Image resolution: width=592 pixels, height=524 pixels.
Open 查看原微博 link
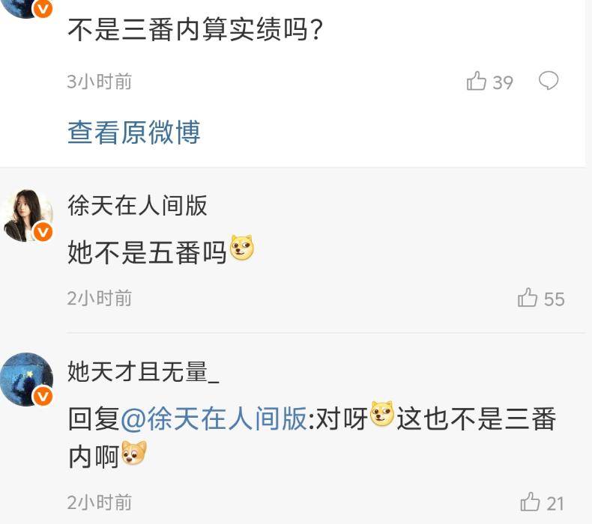pyautogui.click(x=134, y=132)
